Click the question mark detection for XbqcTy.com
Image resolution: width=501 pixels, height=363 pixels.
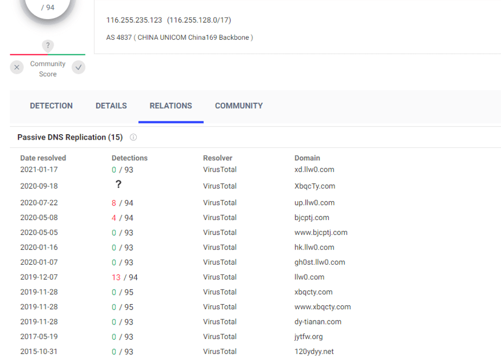coord(118,185)
